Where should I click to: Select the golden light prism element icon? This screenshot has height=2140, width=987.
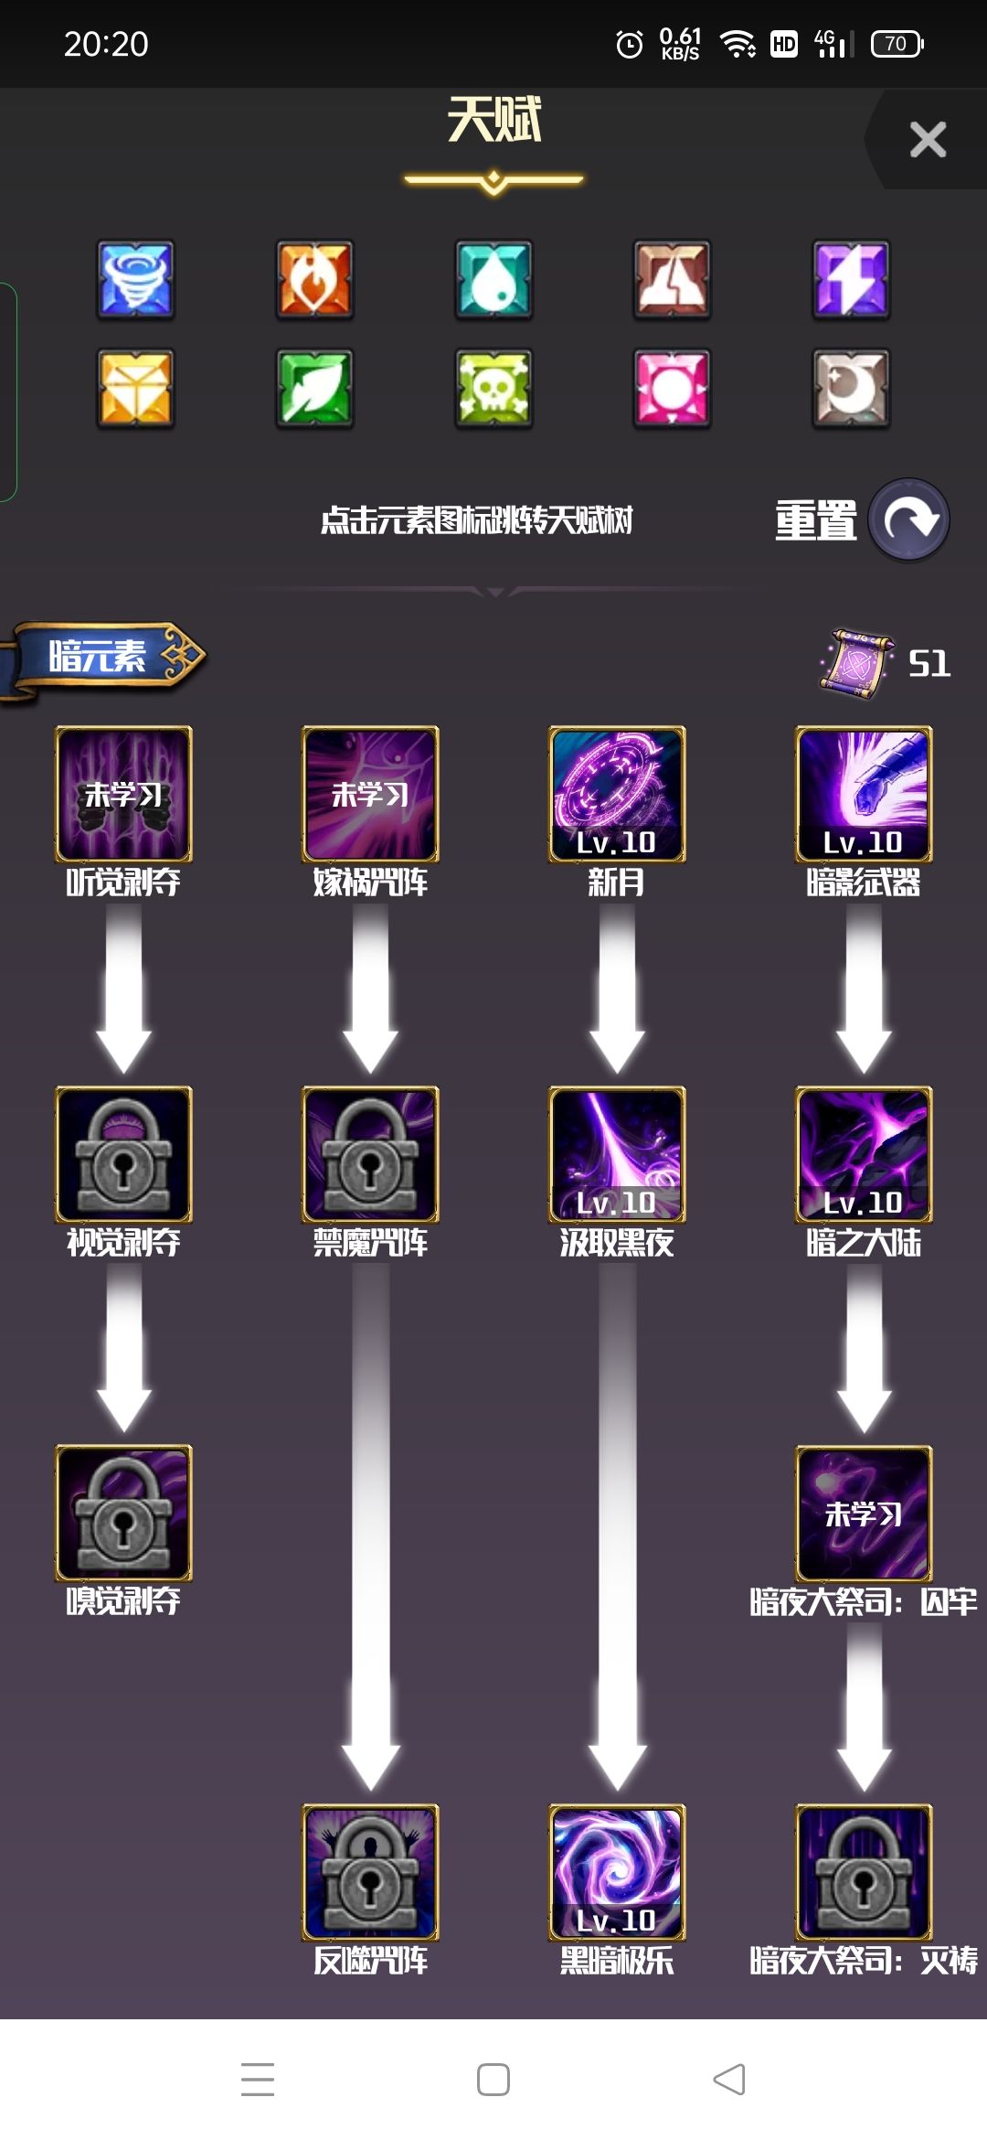135,389
